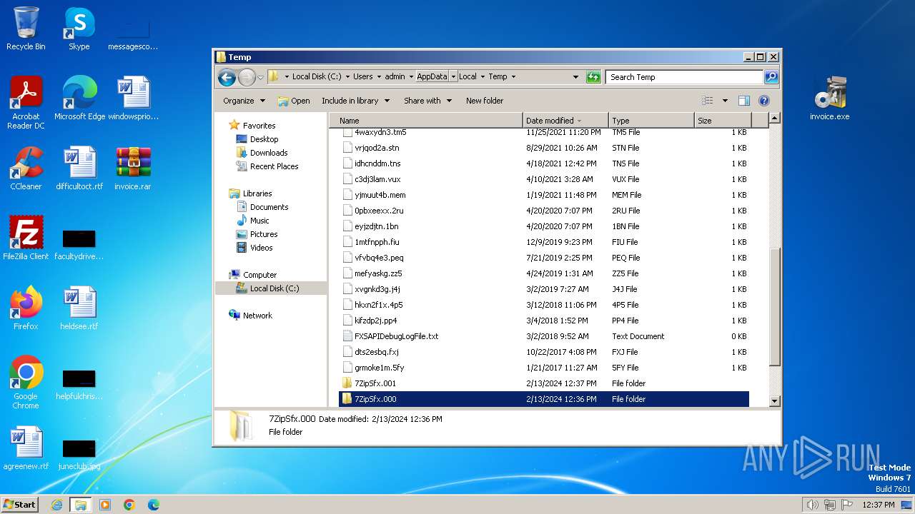This screenshot has height=514, width=915.
Task: Show the preview pane icon
Action: [744, 101]
